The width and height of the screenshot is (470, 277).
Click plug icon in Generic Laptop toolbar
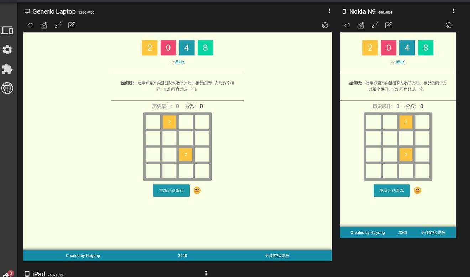coord(58,25)
